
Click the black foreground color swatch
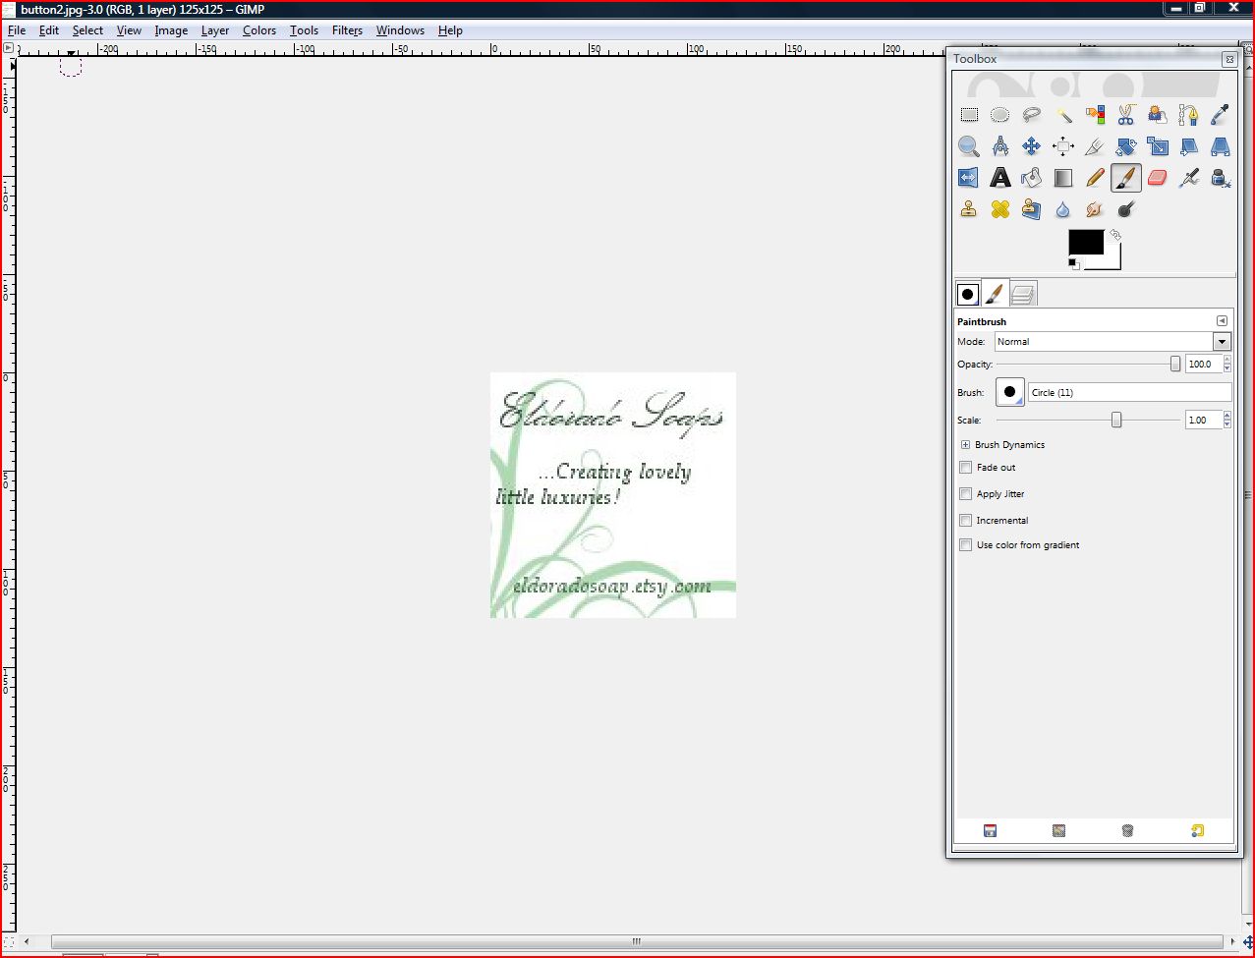pyautogui.click(x=1085, y=242)
